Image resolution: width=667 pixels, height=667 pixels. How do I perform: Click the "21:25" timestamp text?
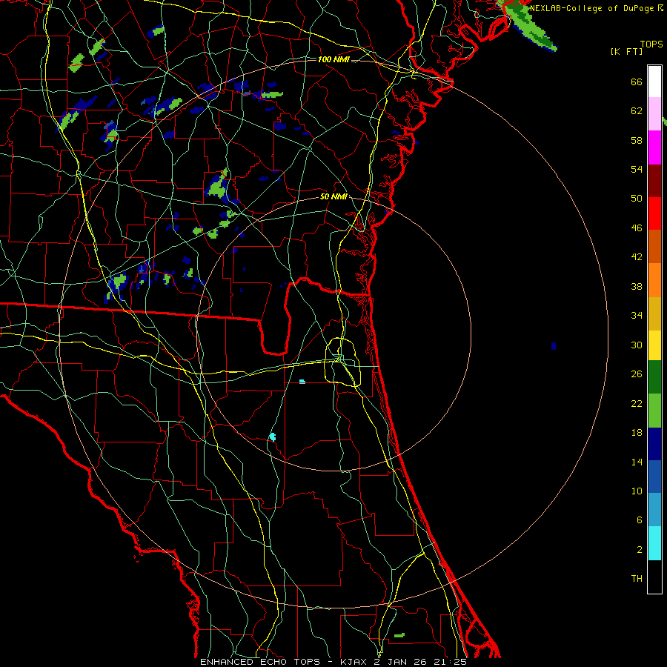click(451, 662)
